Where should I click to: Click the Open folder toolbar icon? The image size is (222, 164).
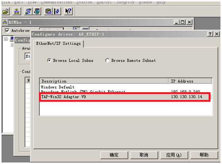point(6,11)
